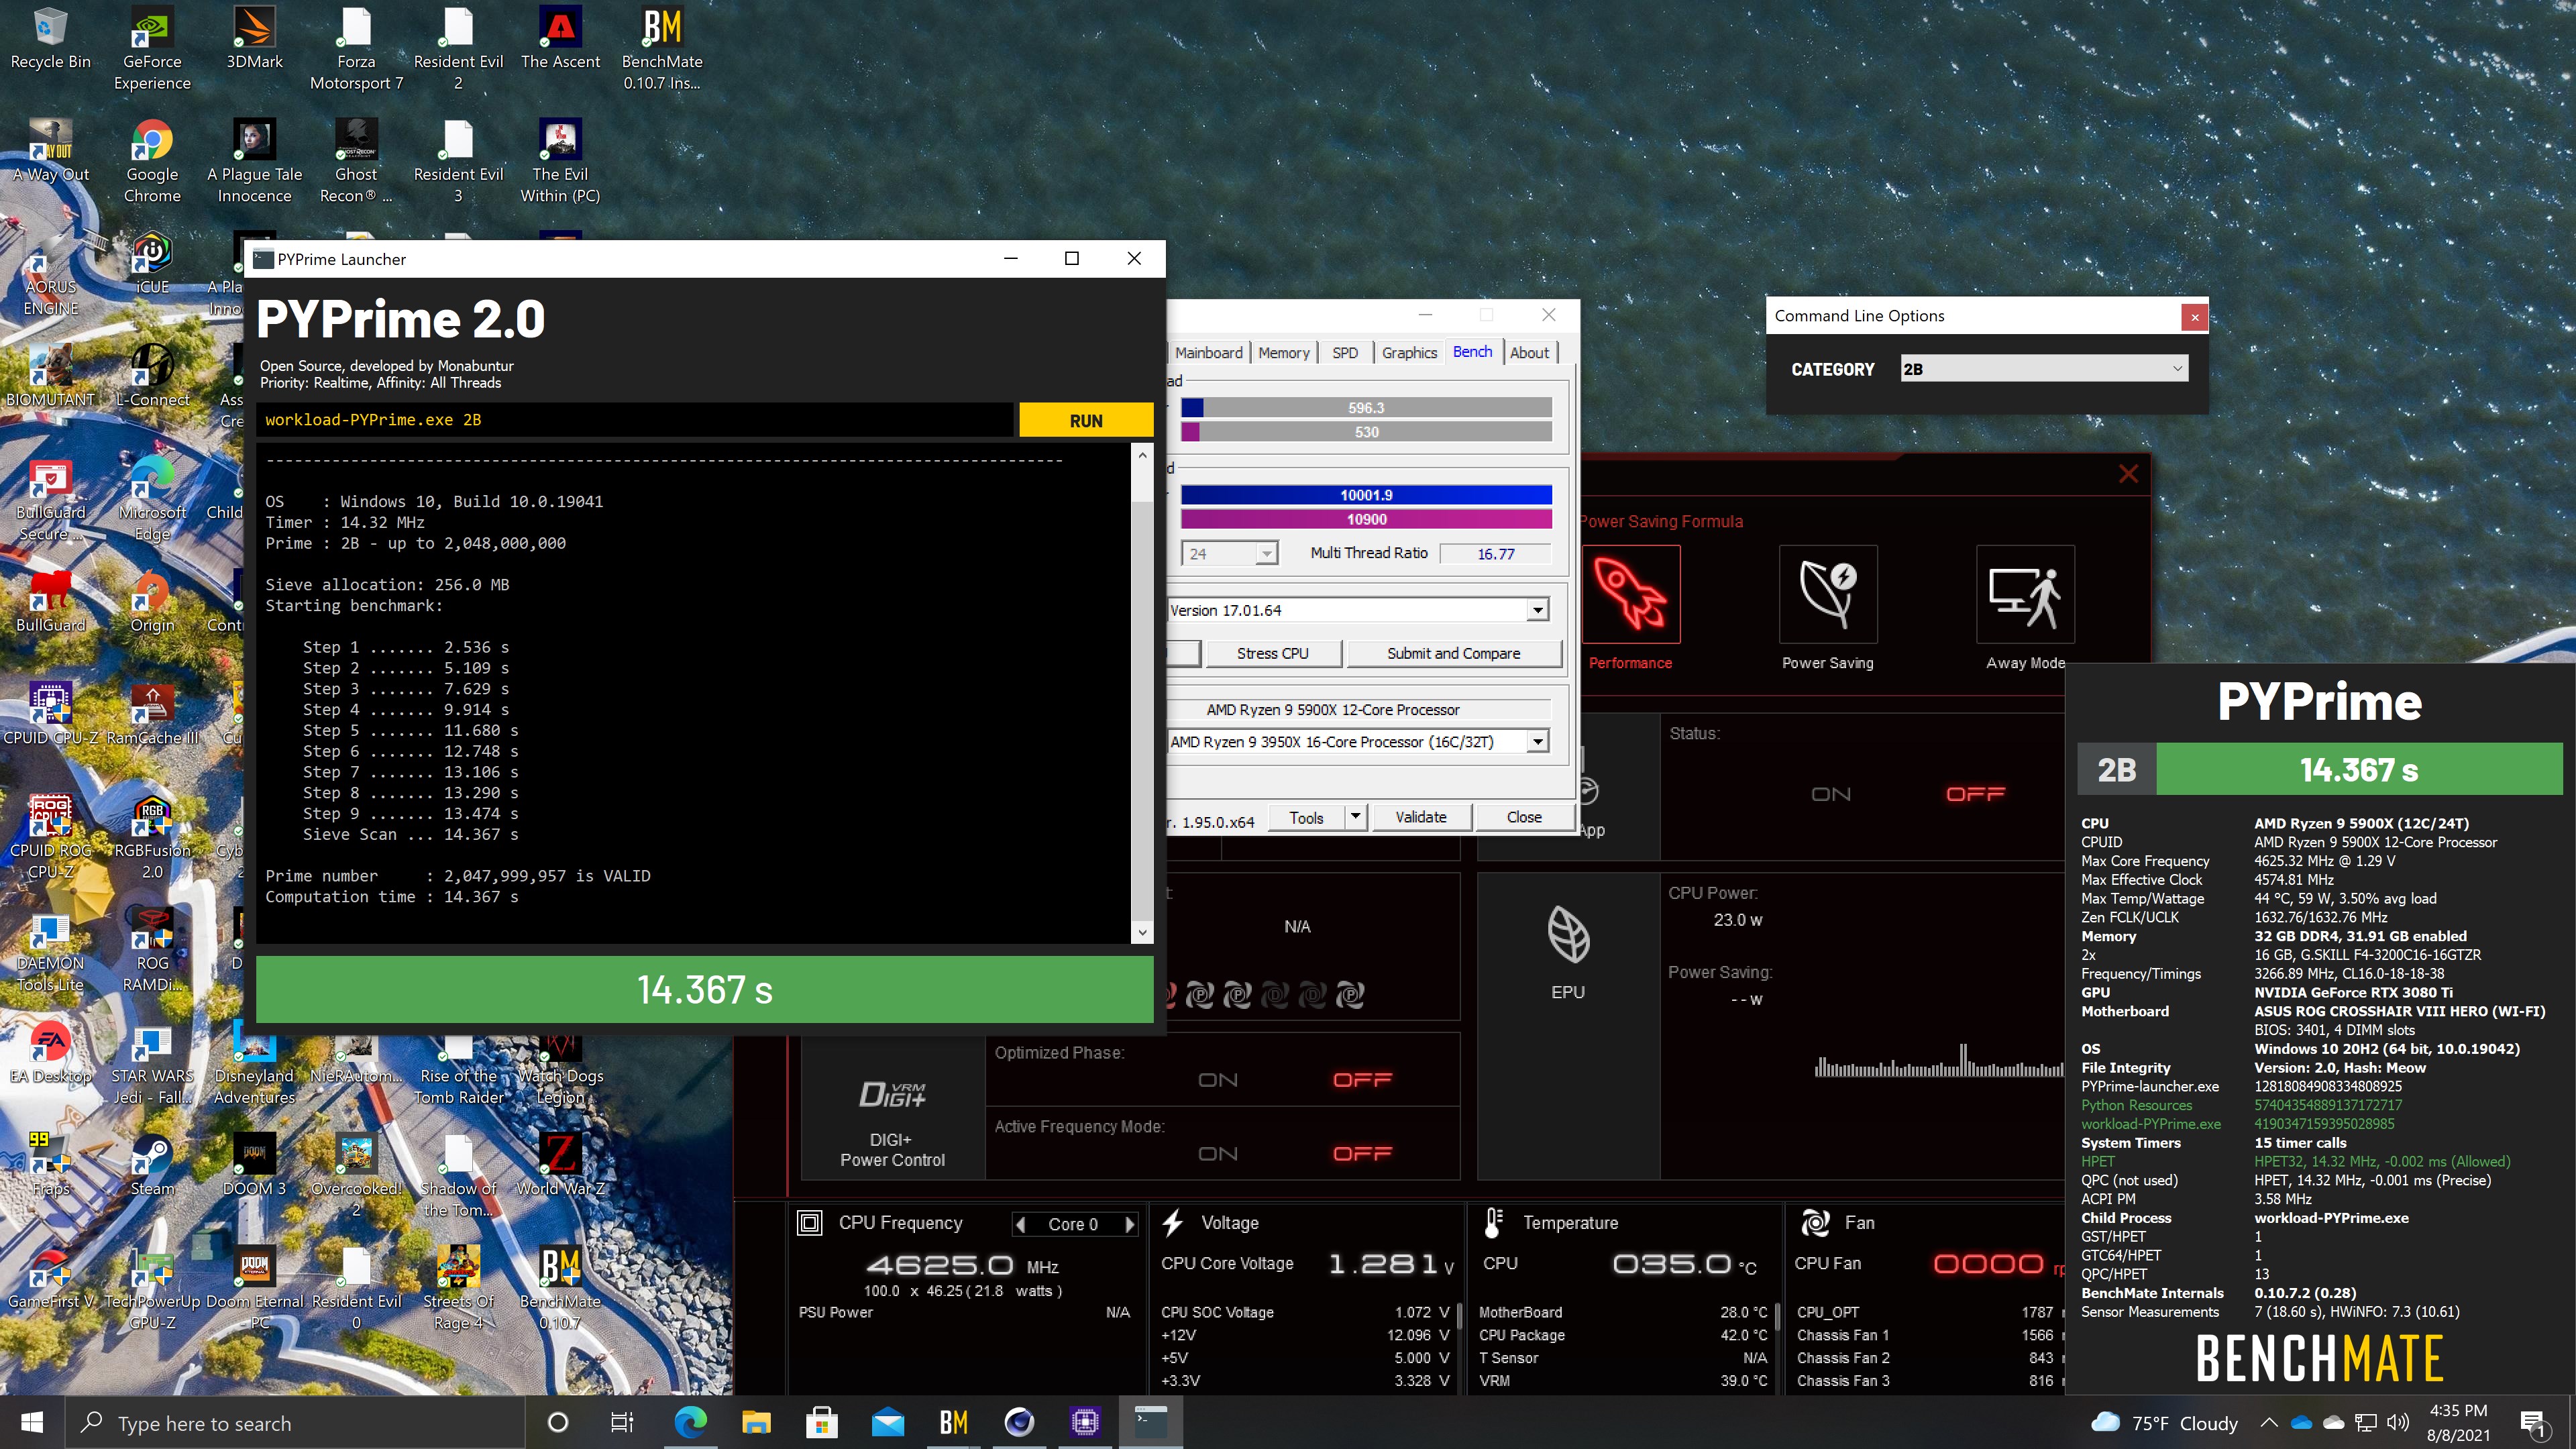The image size is (2576, 1449).
Task: Open the Steam desktop shortcut
Action: coord(152,1165)
